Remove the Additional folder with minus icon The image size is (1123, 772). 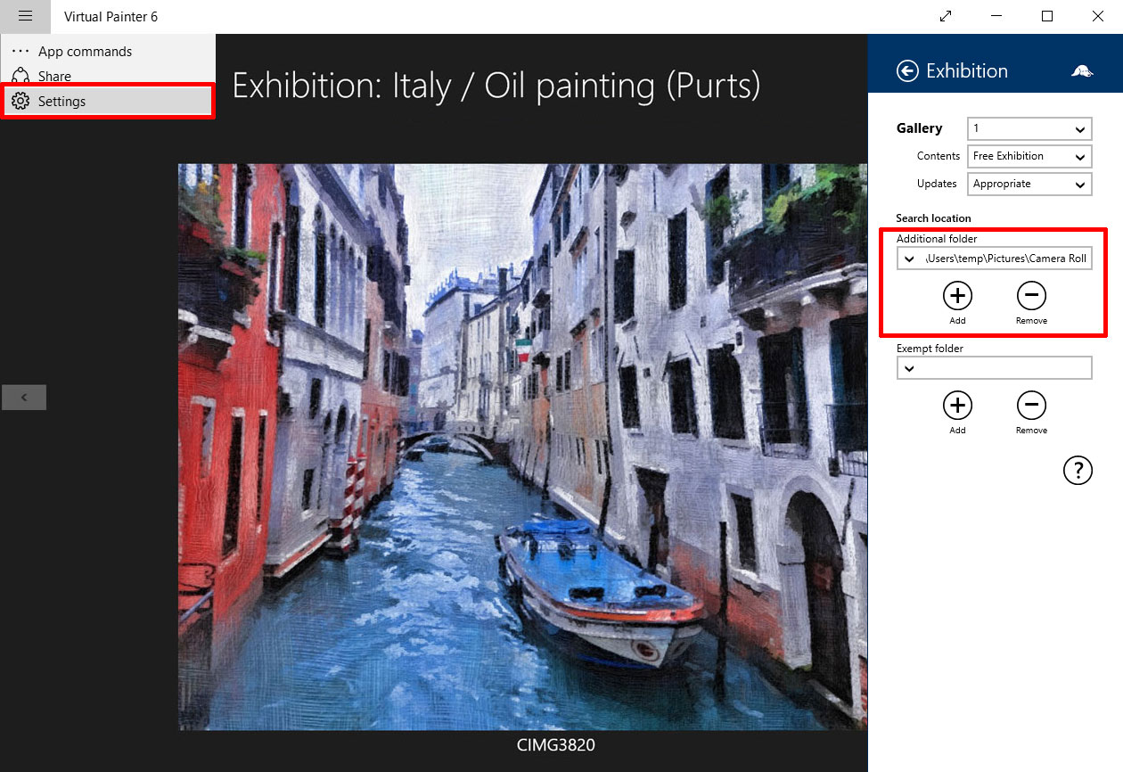click(1031, 296)
